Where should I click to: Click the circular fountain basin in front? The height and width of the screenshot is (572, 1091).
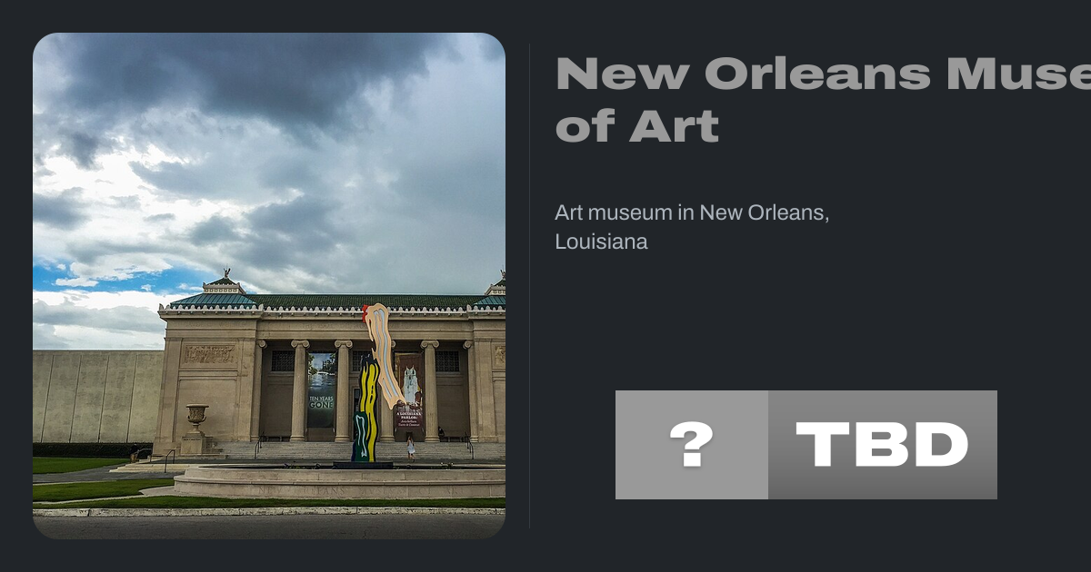[x=341, y=481]
